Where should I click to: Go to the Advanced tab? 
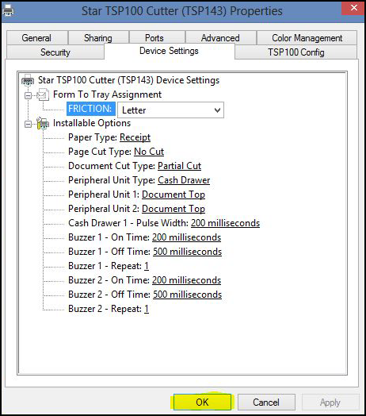click(220, 38)
